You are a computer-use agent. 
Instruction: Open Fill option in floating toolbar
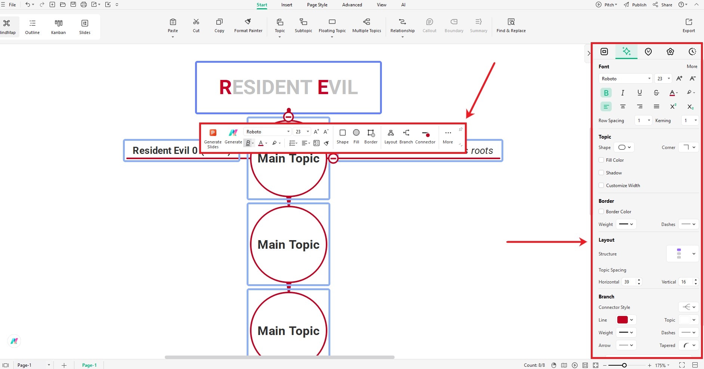[356, 137]
